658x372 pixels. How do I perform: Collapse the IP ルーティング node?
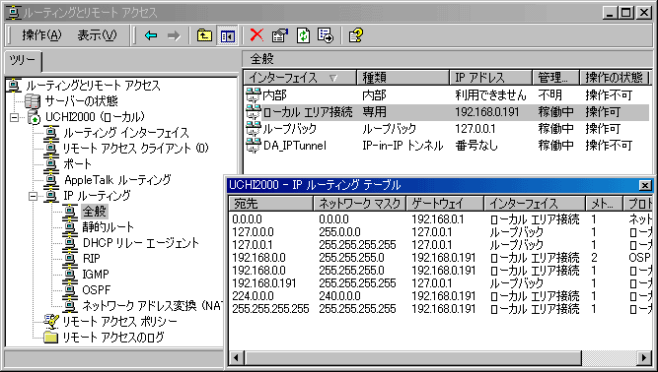coord(34,196)
